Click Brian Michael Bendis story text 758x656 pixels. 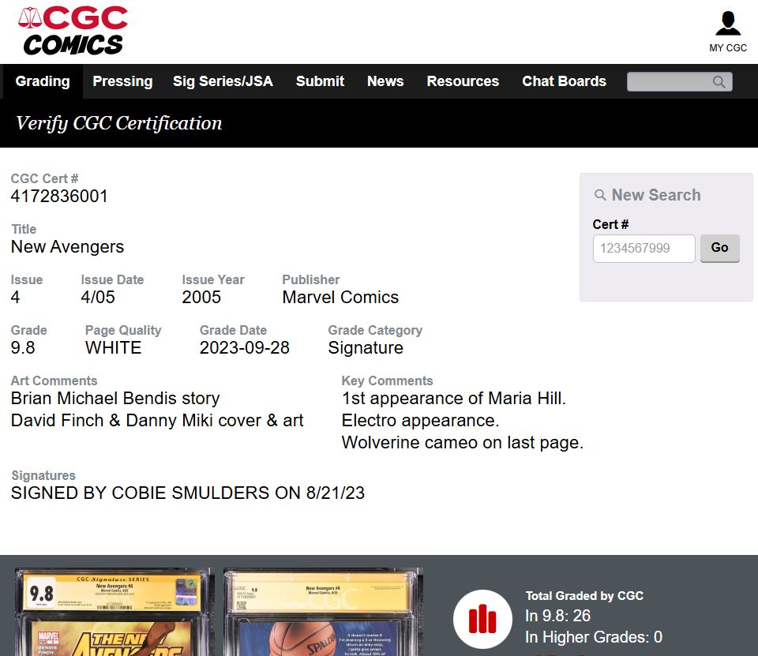pos(115,399)
